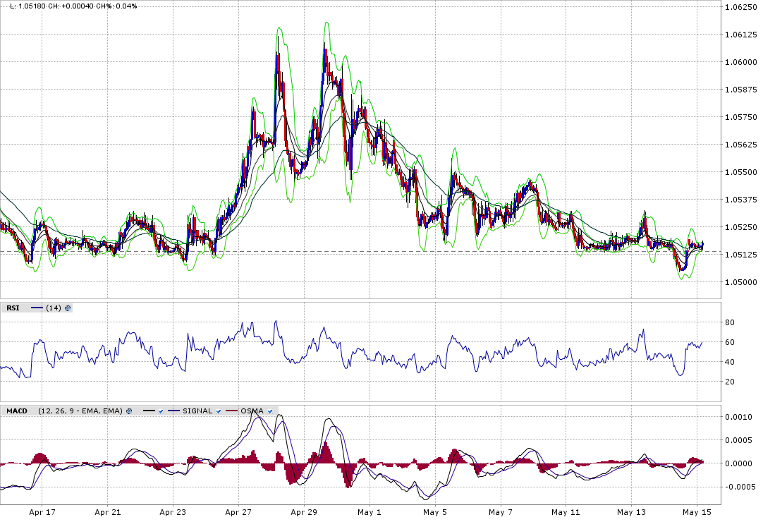The height and width of the screenshot is (522, 763).
Task: Click the L: 1.05180 price readout
Action: coord(28,6)
